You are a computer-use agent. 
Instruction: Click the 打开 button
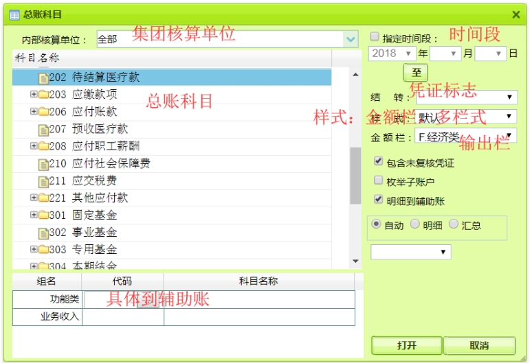pos(406,345)
